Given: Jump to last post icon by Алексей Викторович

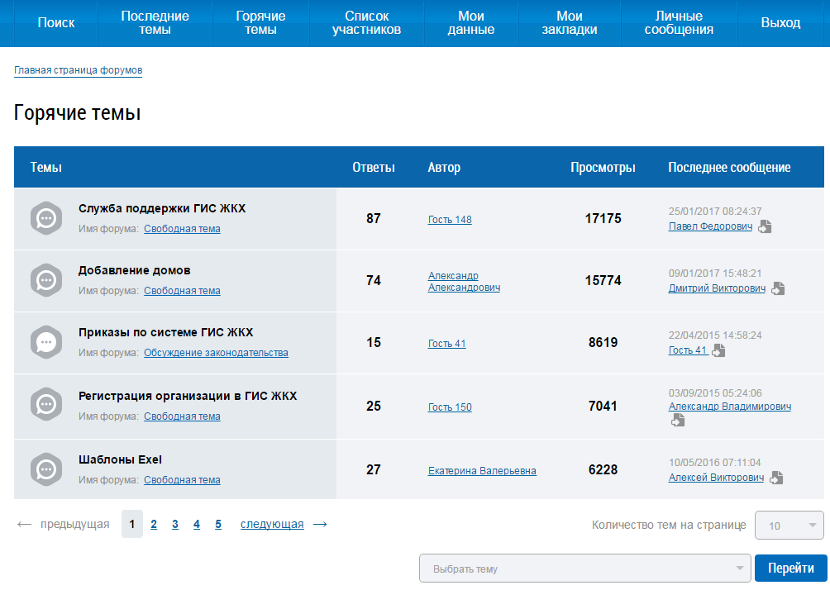Looking at the screenshot, I should 776,478.
